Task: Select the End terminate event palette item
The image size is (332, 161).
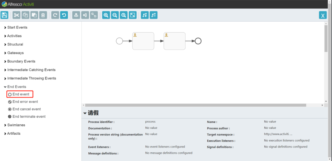Action: click(27, 117)
